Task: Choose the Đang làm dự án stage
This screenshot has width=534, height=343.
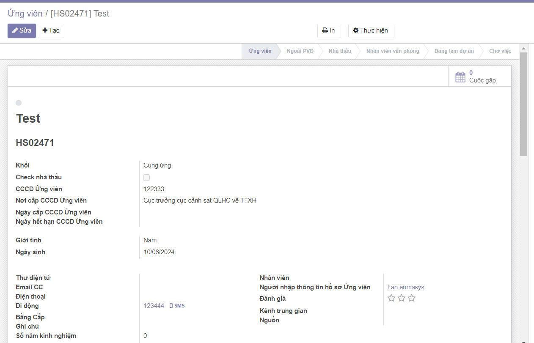Action: coord(454,51)
